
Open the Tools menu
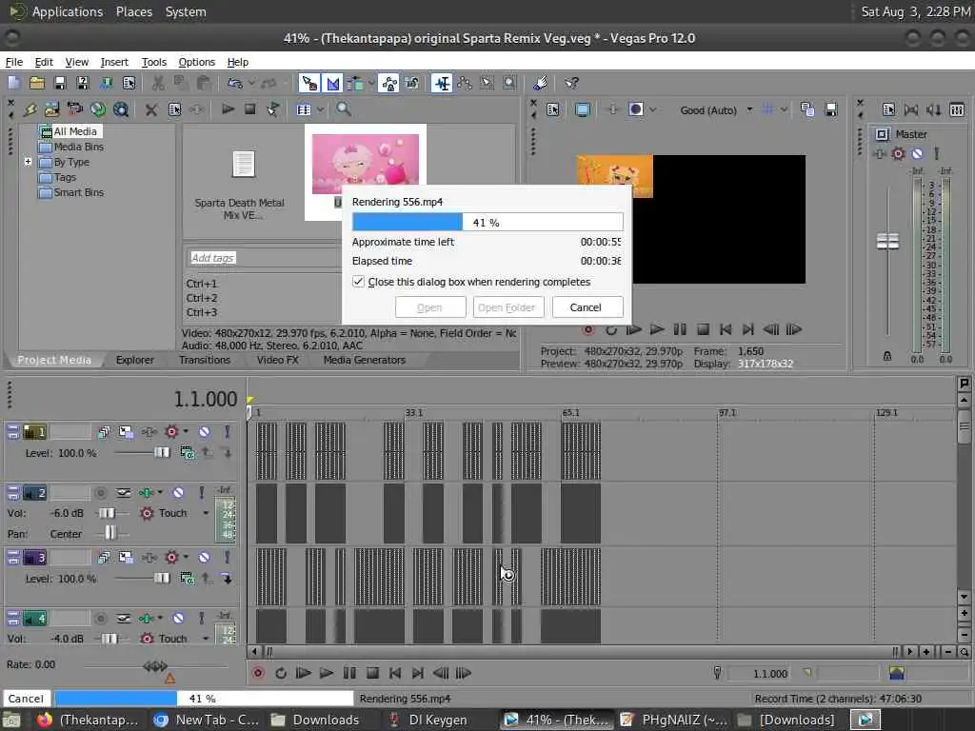[153, 62]
